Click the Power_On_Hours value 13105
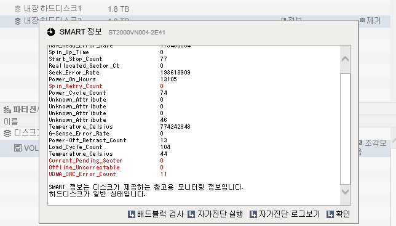 (168, 79)
